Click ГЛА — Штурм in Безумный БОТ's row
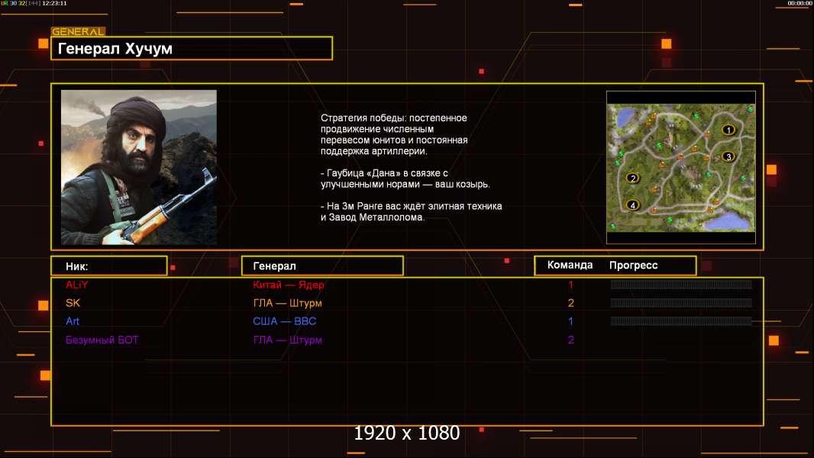 point(288,340)
